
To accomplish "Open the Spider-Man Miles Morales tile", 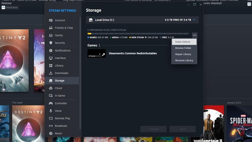I will pyautogui.click(x=239, y=124).
